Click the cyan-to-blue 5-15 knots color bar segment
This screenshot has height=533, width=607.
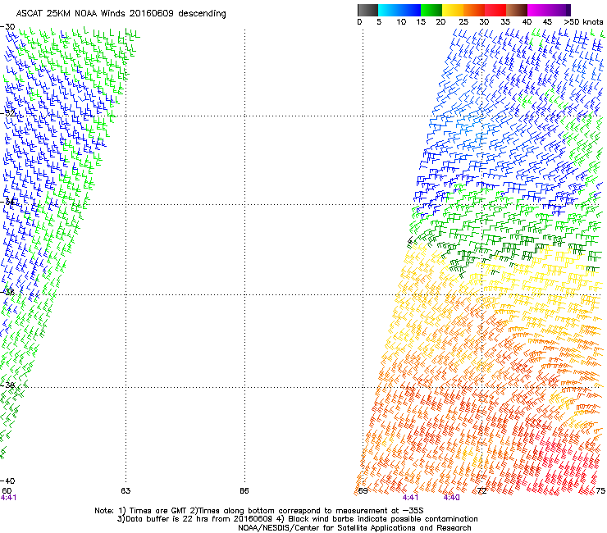(x=399, y=10)
